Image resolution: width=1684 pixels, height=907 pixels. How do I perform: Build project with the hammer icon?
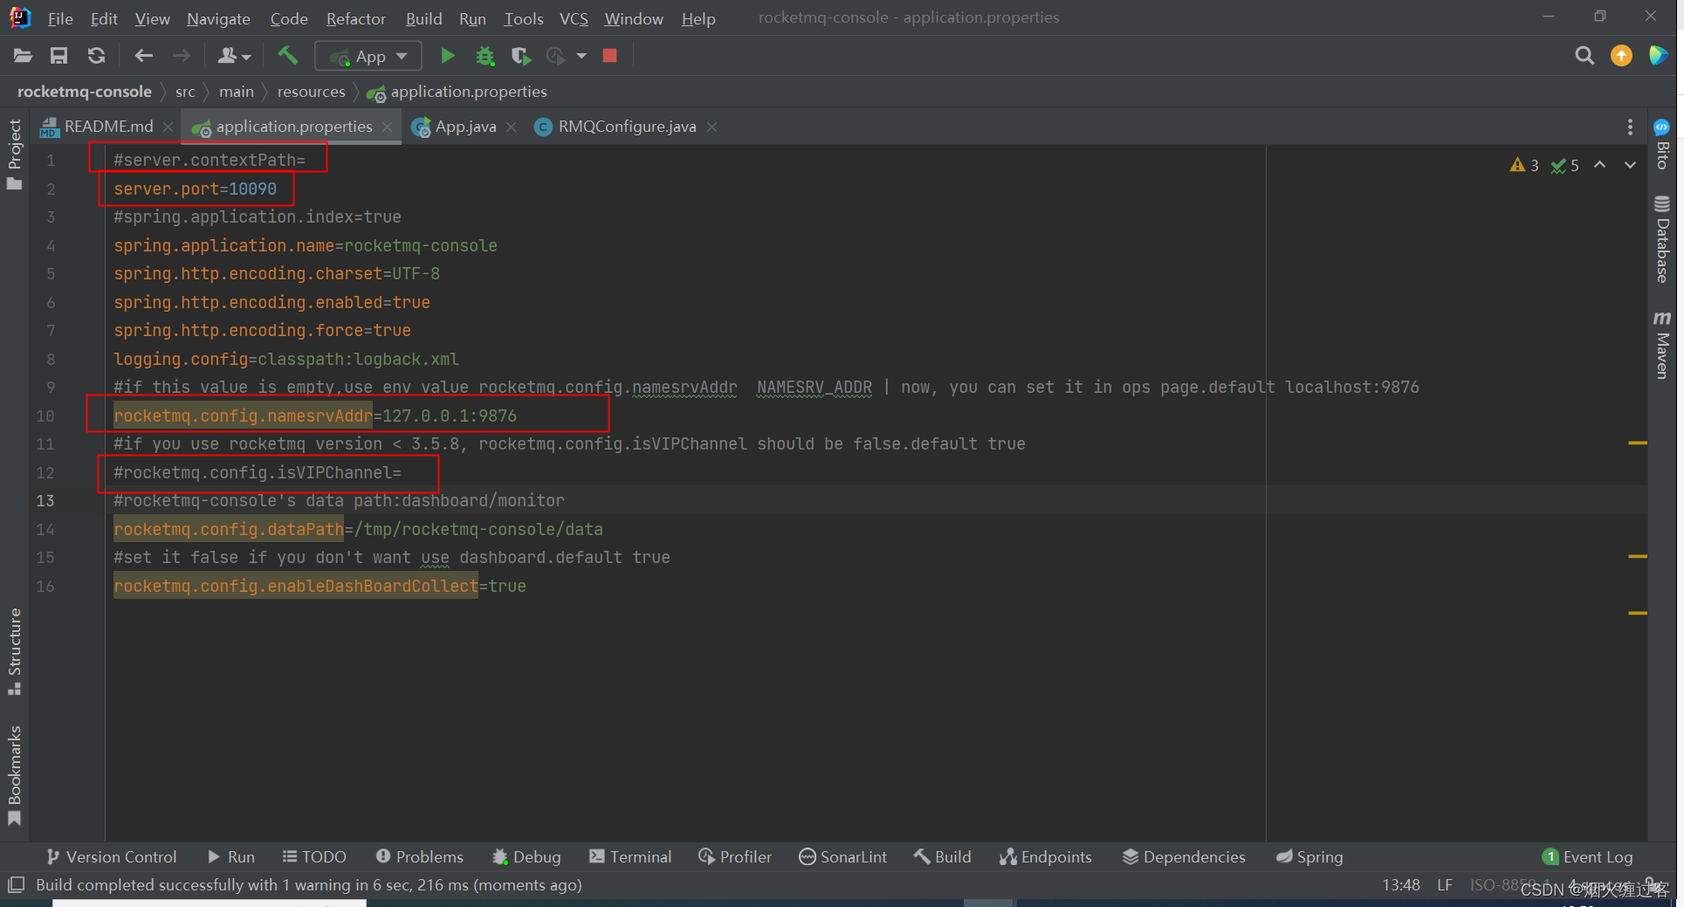click(x=287, y=56)
